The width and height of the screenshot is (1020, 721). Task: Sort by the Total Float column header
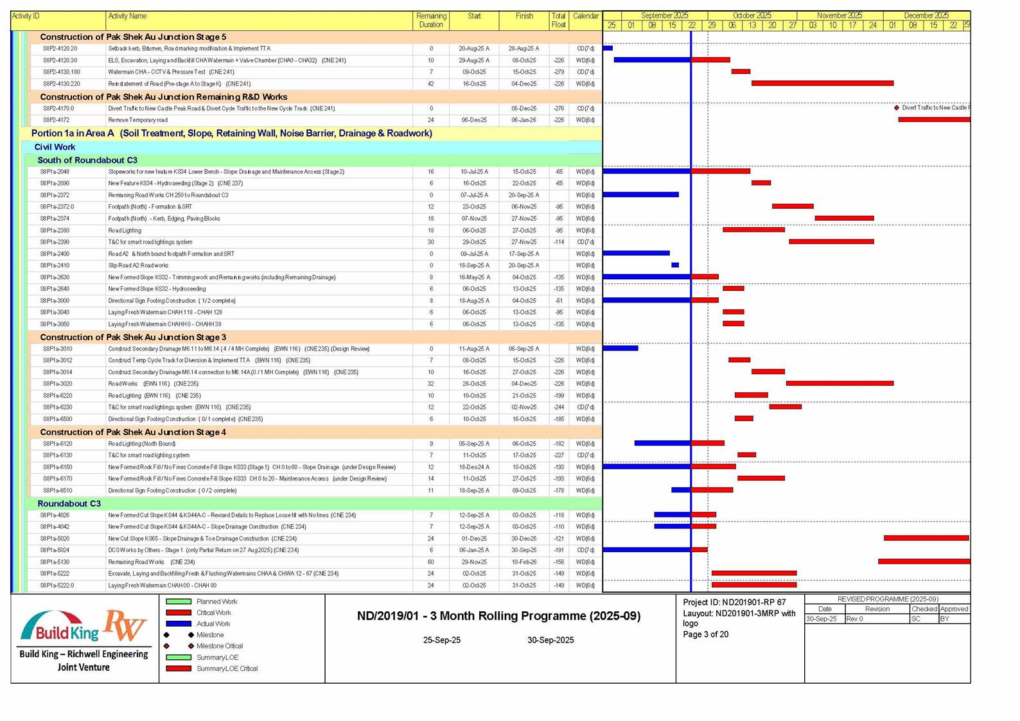click(x=558, y=21)
